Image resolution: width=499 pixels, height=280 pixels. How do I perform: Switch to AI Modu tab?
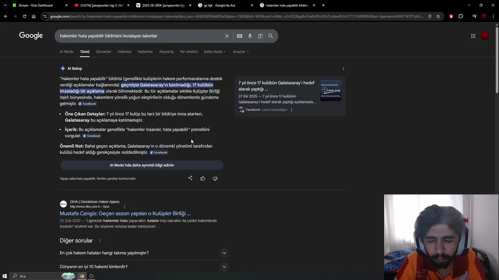click(67, 51)
